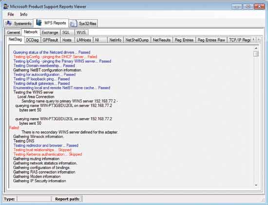Click the MPS Reports tab icon
Image resolution: width=268 pixels, height=205 pixels.
[39, 22]
